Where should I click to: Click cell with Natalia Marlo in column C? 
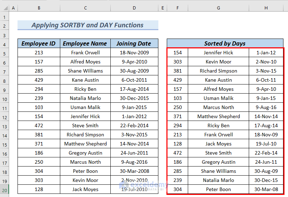pos(85,98)
